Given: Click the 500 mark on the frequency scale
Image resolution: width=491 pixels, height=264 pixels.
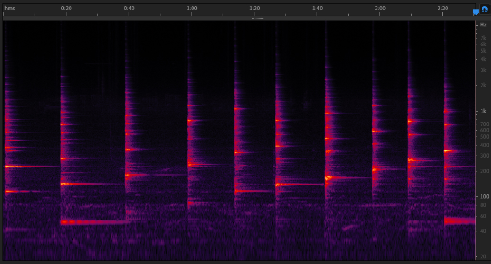Looking at the screenshot, I should (483, 137).
